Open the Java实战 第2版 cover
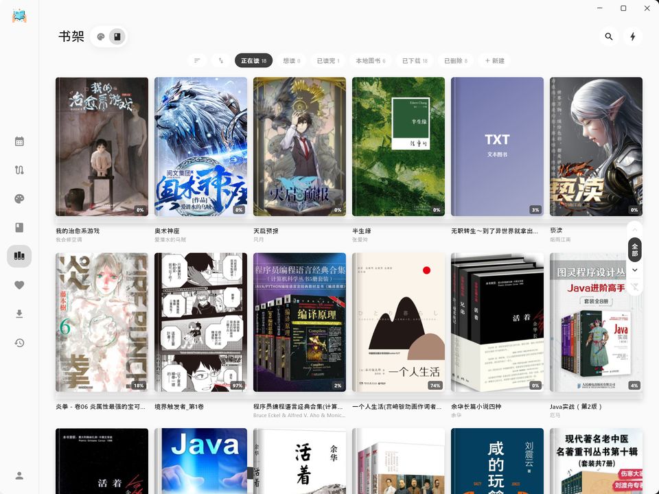This screenshot has height=494, width=659. 596,322
